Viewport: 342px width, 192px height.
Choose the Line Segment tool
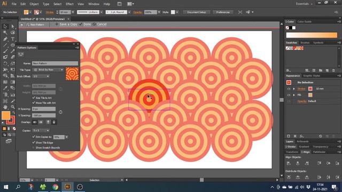pyautogui.click(x=5, y=45)
